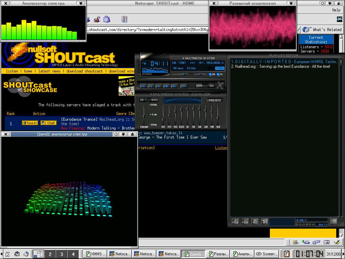Skip to next track in XMMS
The height and width of the screenshot is (259, 345).
[174, 86]
